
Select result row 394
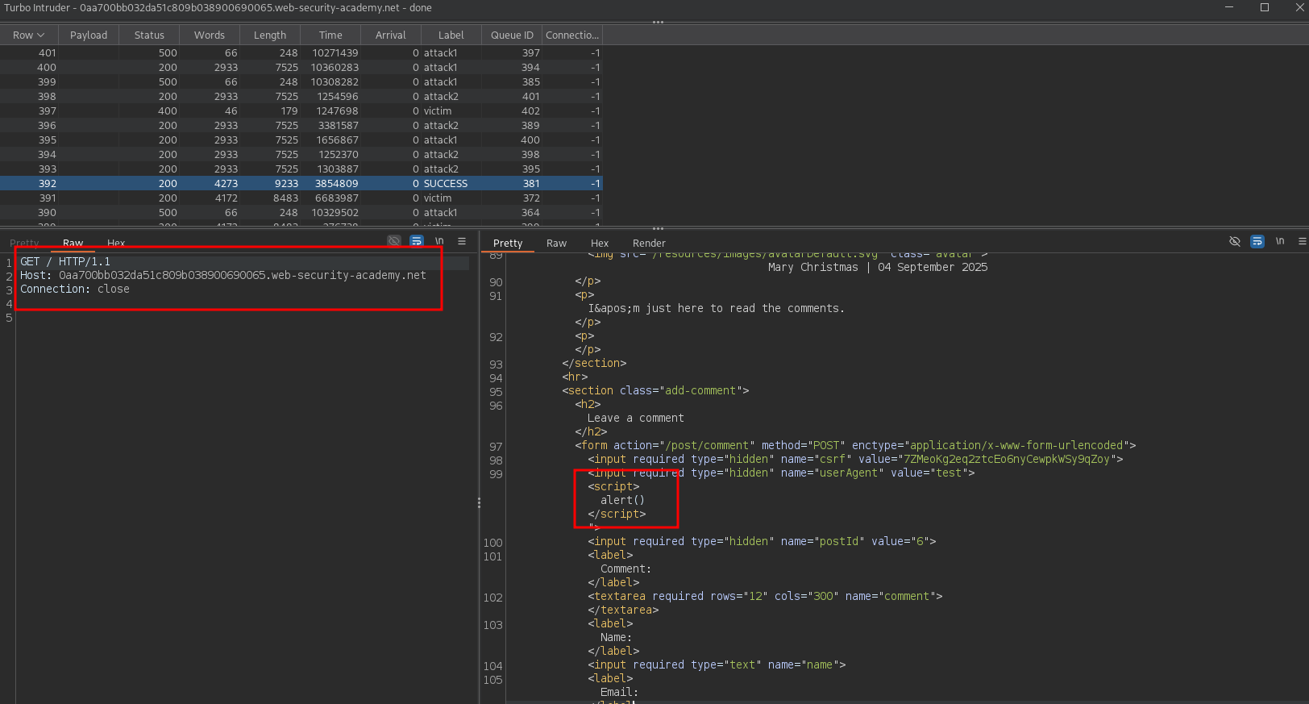coord(301,154)
